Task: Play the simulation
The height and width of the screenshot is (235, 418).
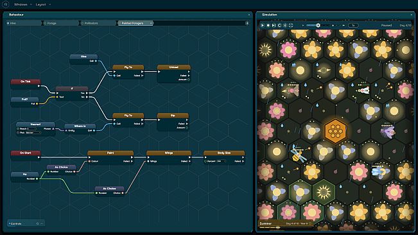Action: [263, 25]
